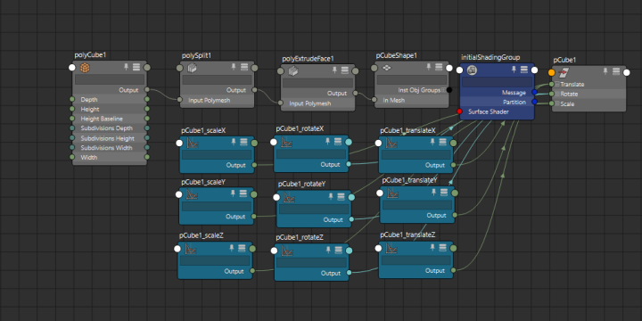Viewport: 642px width, 321px height.
Task: Select the Subdivisions Height attribute row
Action: (110, 138)
